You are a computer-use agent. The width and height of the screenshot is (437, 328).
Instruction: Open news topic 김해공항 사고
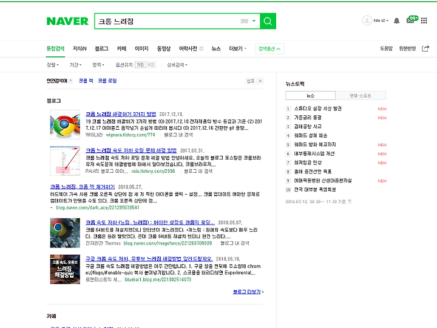308,127
